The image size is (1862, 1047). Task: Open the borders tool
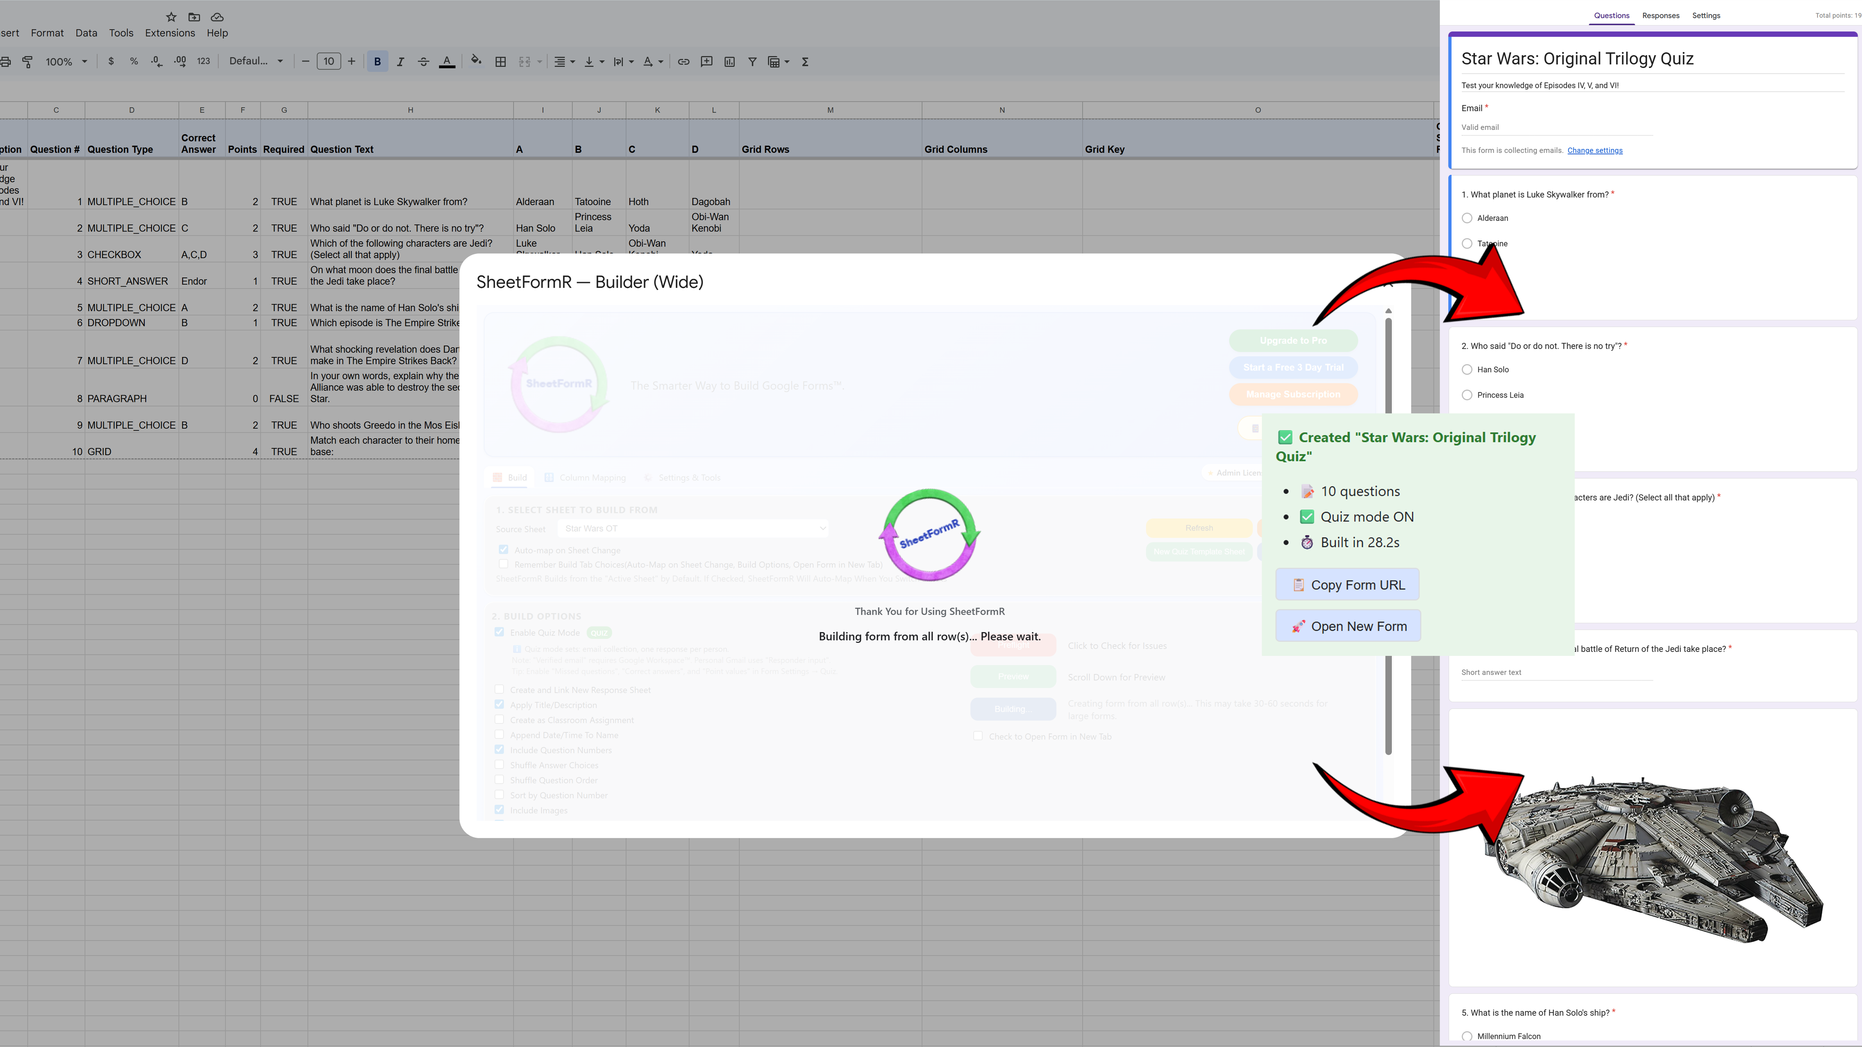(x=500, y=62)
